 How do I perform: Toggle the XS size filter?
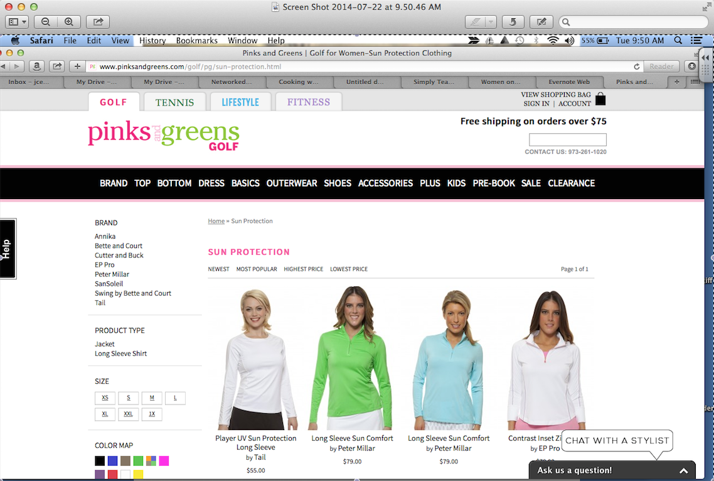[105, 398]
